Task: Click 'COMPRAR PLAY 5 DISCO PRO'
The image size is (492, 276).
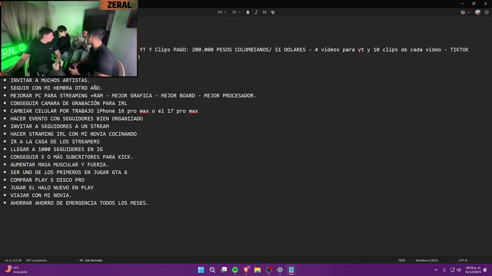Action: coord(47,180)
